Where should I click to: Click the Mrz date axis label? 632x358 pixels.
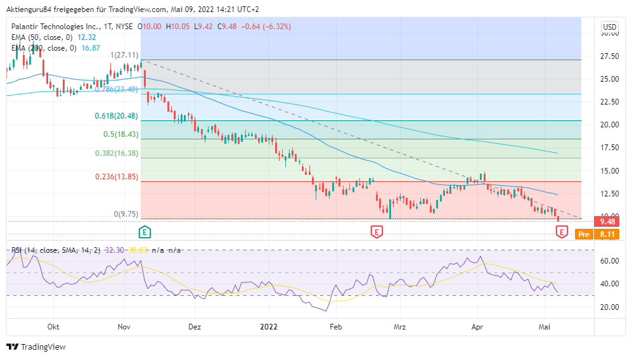(x=400, y=327)
